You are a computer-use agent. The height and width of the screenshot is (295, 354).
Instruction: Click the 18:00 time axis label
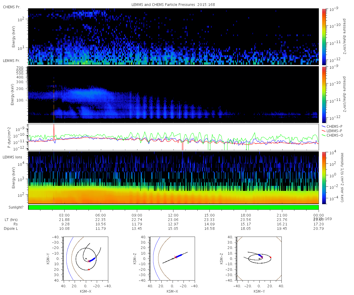pos(246,215)
